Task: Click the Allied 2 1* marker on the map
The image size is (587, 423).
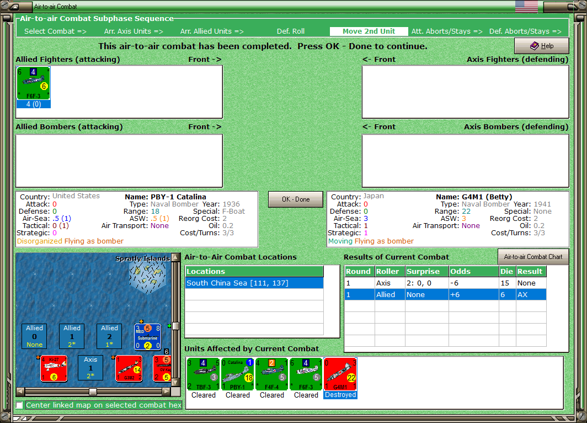Action: point(109,336)
